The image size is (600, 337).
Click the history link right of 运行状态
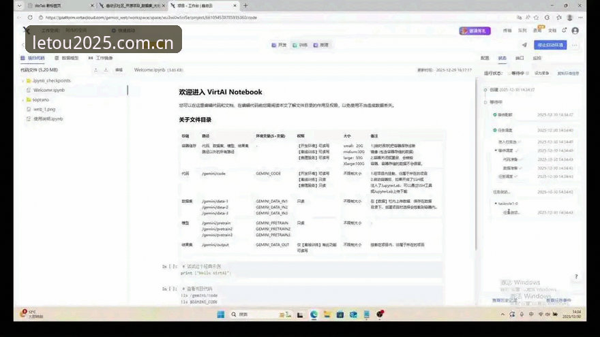[568, 74]
